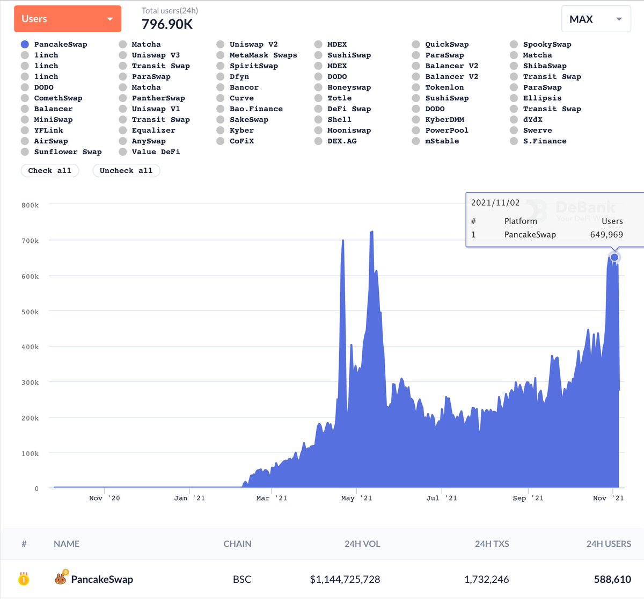This screenshot has height=599, width=644.
Task: Enable Tokenlon in the legend
Action: [438, 88]
